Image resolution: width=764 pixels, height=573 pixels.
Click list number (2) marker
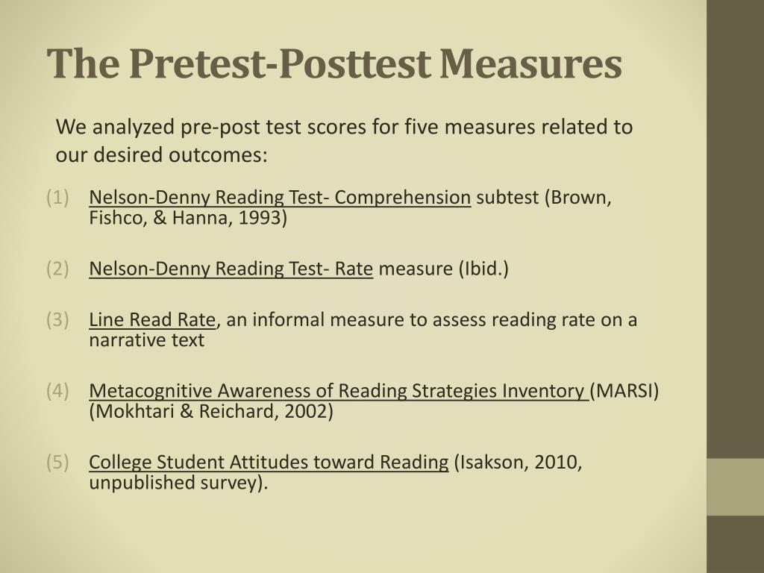coord(57,269)
